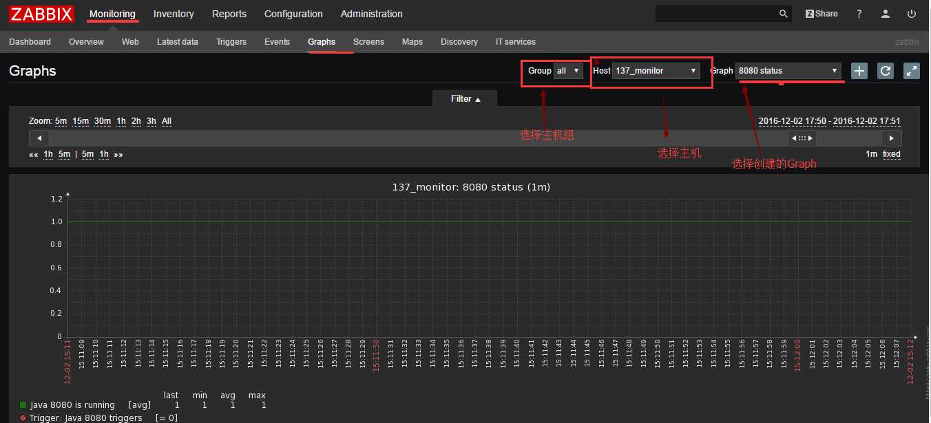Screen dimensions: 931x423
Task: Go to the Triggers submenu
Action: pyautogui.click(x=231, y=42)
